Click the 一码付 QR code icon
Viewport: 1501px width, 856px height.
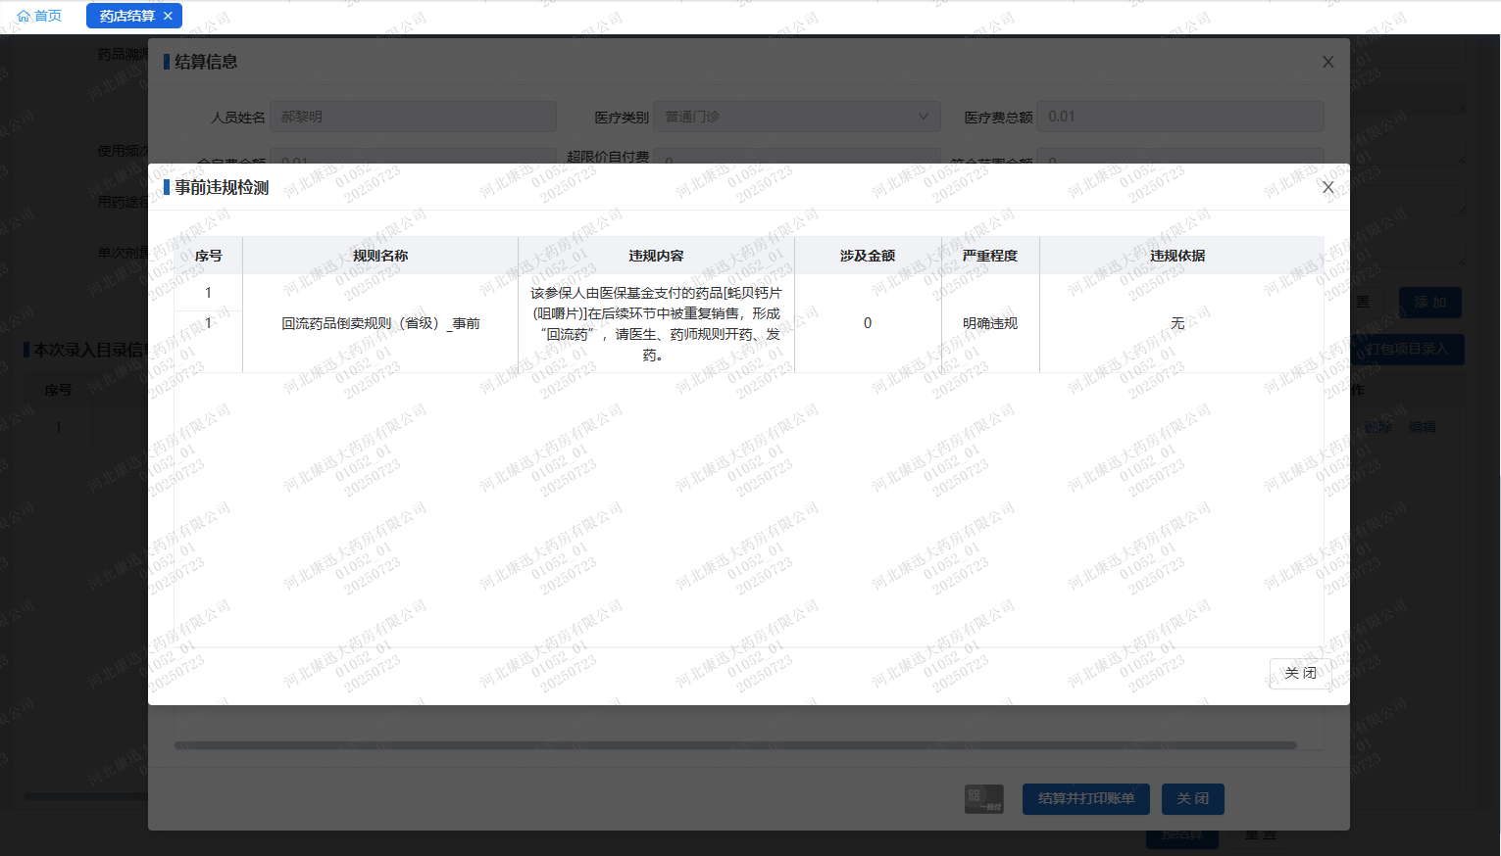click(x=983, y=798)
